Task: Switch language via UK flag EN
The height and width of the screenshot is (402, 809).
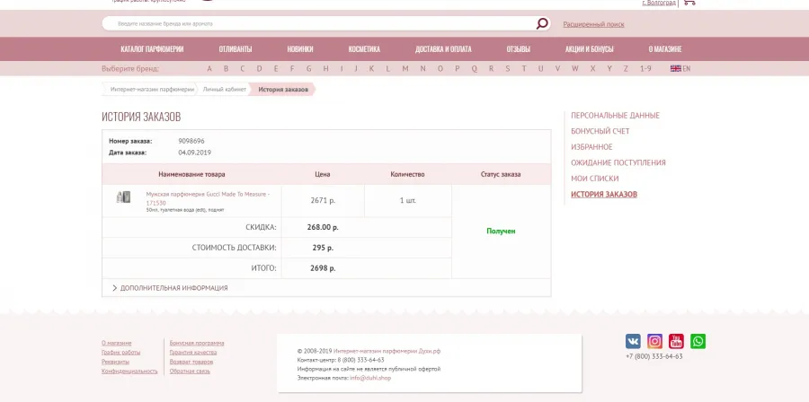Action: (680, 68)
